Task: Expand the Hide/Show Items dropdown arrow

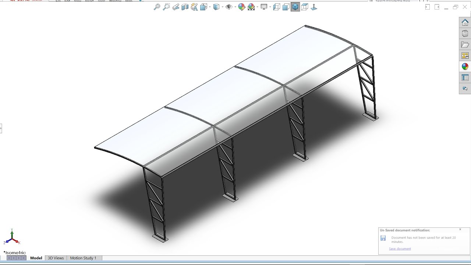Action: (x=235, y=7)
